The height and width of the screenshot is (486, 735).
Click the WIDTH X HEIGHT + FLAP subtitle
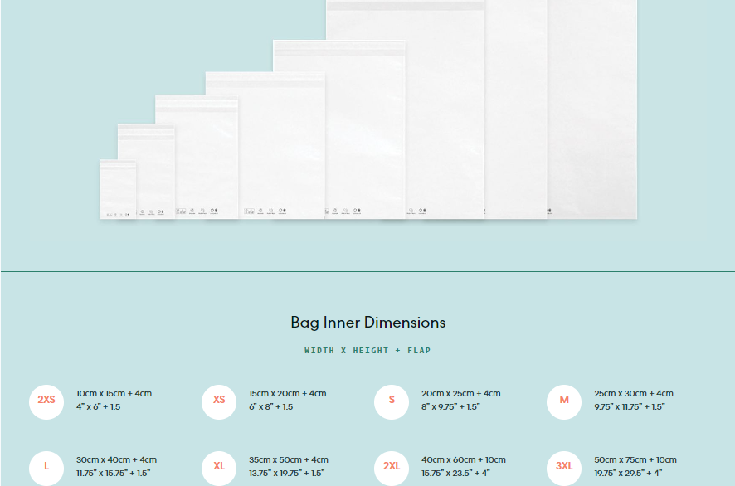pyautogui.click(x=367, y=351)
